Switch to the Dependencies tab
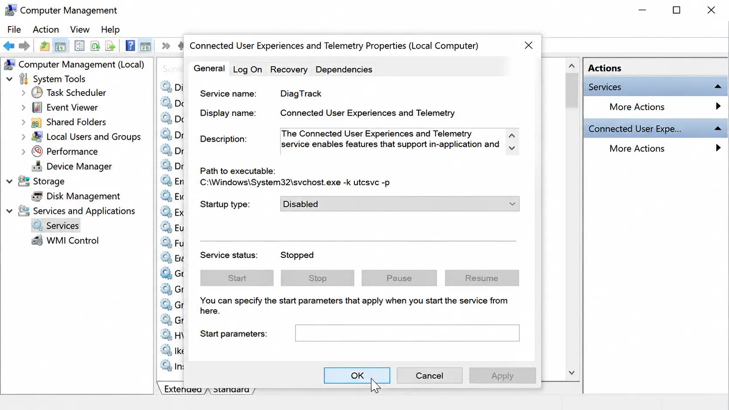The width and height of the screenshot is (729, 410). click(344, 69)
